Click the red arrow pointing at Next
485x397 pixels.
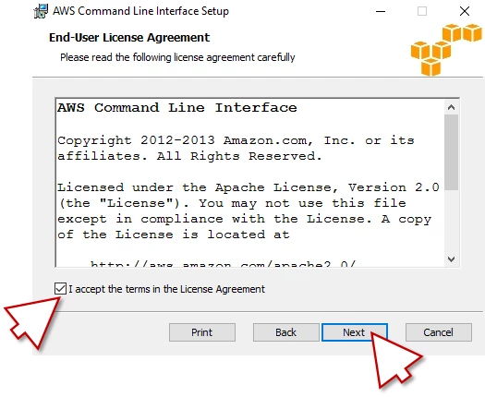[x=396, y=360]
